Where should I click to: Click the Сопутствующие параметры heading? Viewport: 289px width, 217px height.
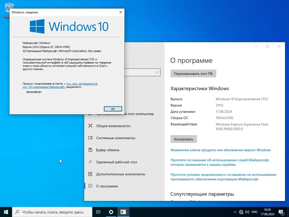202,194
